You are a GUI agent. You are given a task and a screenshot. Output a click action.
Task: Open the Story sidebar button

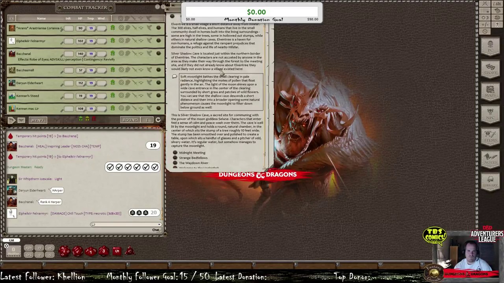tap(490, 69)
